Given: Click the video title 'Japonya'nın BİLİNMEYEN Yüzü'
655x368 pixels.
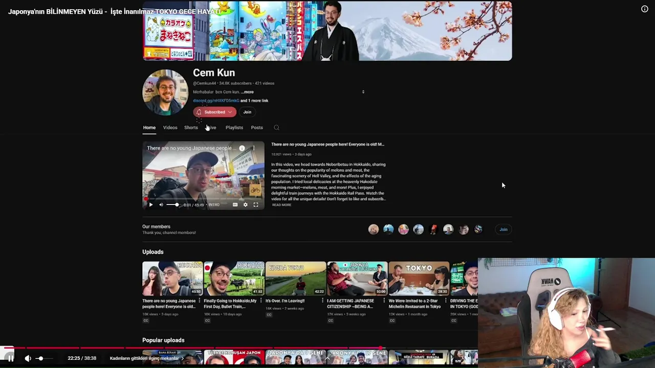Looking at the screenshot, I should click(x=114, y=12).
